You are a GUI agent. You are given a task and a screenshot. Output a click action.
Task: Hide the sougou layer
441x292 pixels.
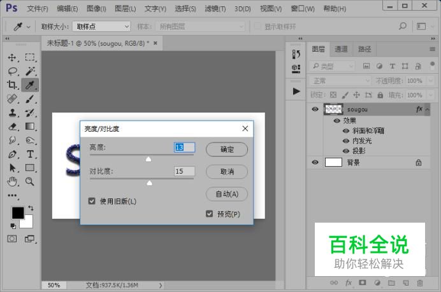pos(315,109)
